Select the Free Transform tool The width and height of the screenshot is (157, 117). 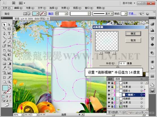pyautogui.click(x=9, y=55)
